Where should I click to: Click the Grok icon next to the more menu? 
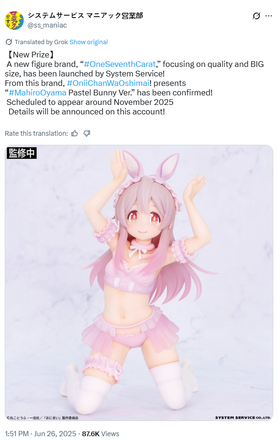click(256, 16)
